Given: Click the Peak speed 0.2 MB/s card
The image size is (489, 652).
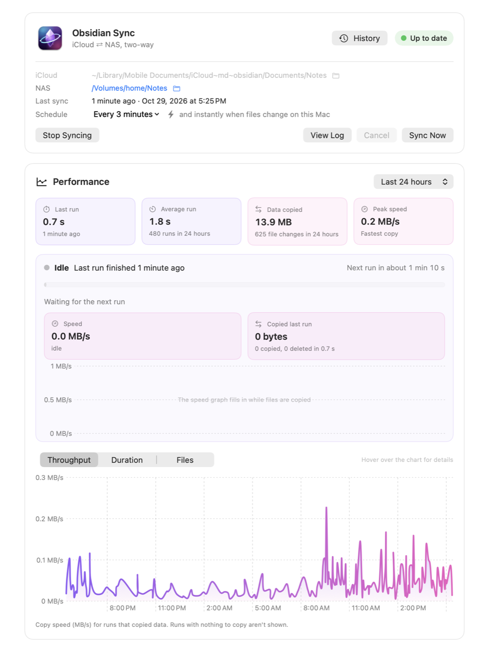Looking at the screenshot, I should pyautogui.click(x=403, y=222).
